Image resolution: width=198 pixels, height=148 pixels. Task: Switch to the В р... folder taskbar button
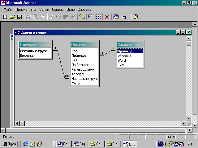pyautogui.click(x=113, y=144)
